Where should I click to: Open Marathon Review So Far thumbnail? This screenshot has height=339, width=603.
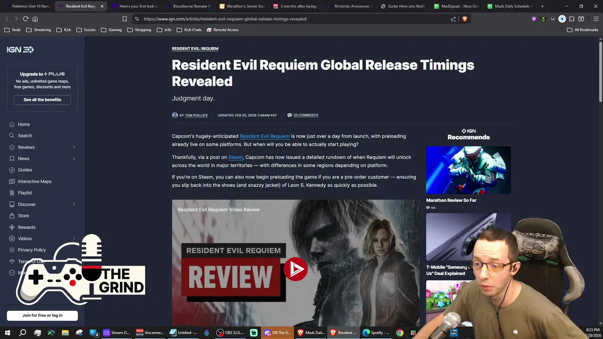pyautogui.click(x=468, y=170)
